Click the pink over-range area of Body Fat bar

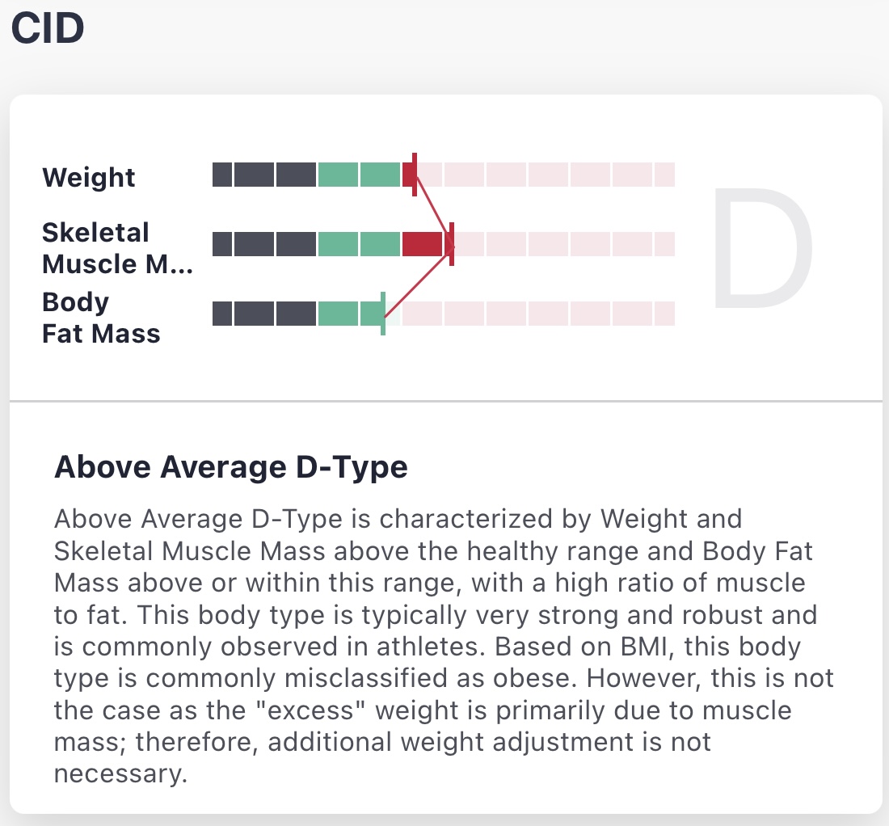pyautogui.click(x=538, y=314)
